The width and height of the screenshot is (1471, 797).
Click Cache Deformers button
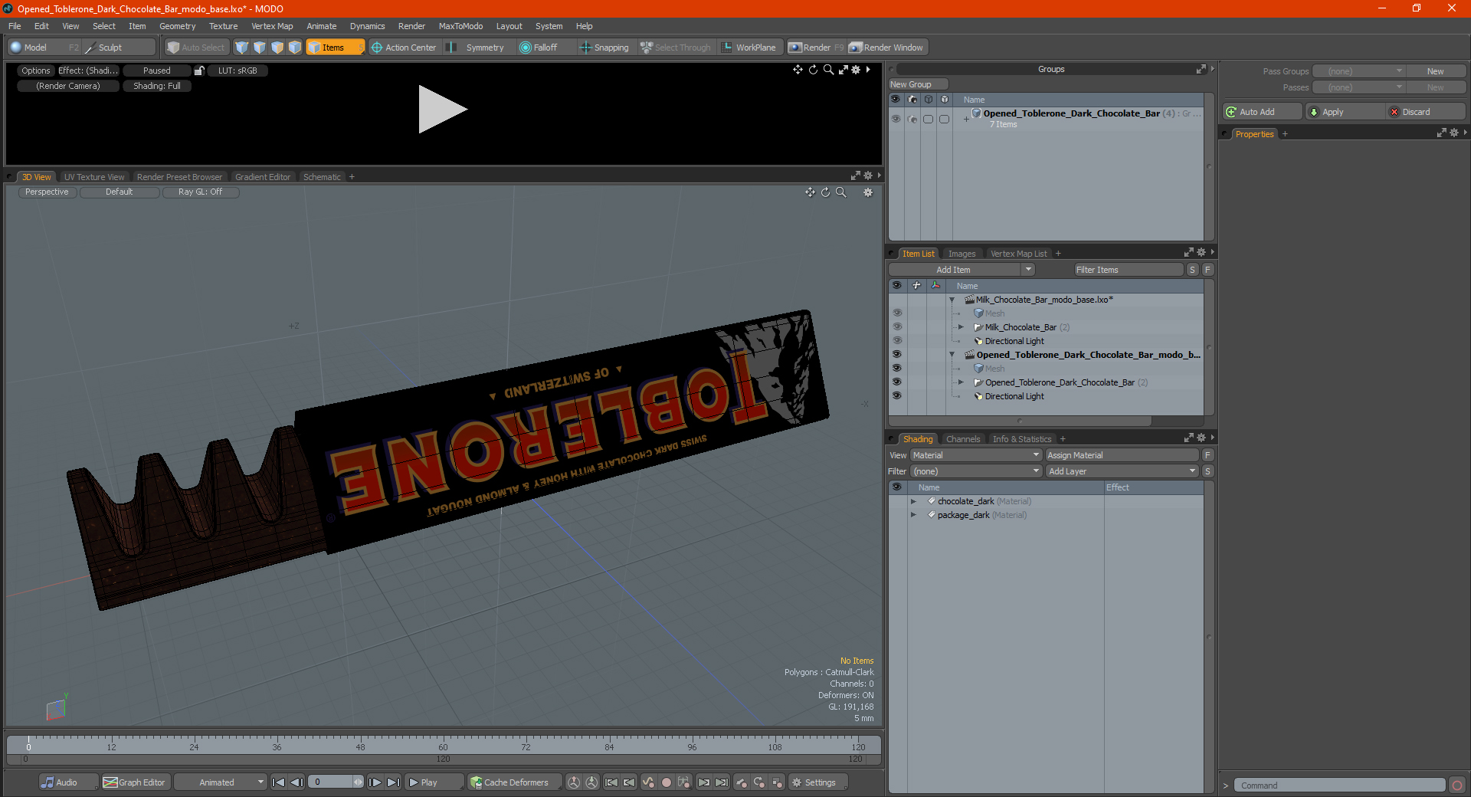pos(516,782)
